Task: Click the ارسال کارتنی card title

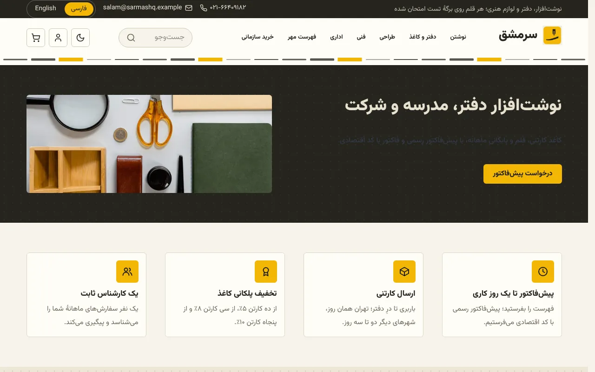Action: [396, 294]
